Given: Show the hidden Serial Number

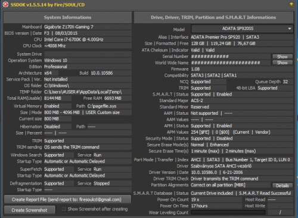Looking at the screenshot, I should 282,57.
